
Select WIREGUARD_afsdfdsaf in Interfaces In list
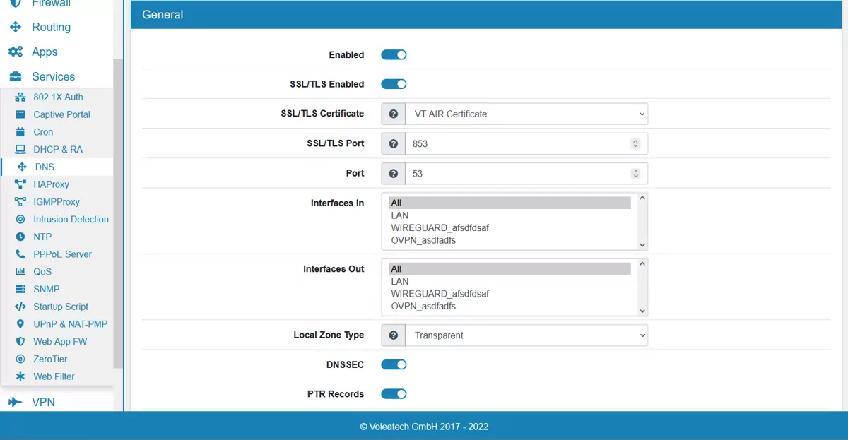(x=440, y=228)
